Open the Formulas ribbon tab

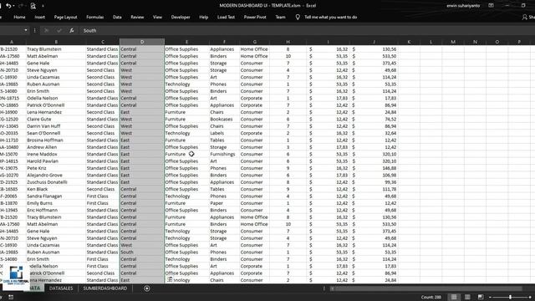tap(94, 17)
